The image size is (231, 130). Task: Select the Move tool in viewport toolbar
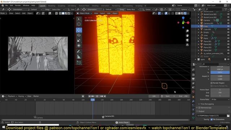coord(79,30)
